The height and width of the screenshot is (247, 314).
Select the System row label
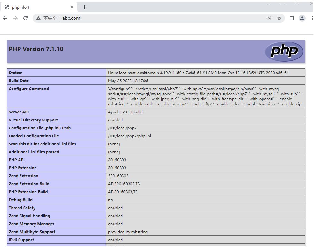coord(16,73)
